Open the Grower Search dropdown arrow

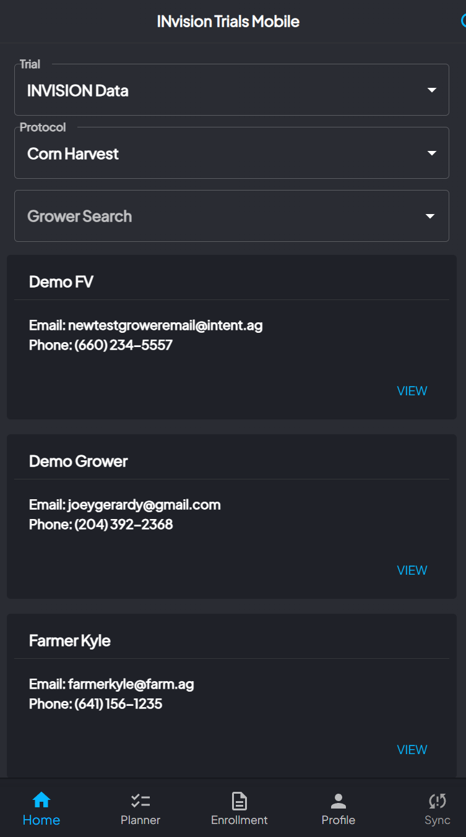pos(430,217)
